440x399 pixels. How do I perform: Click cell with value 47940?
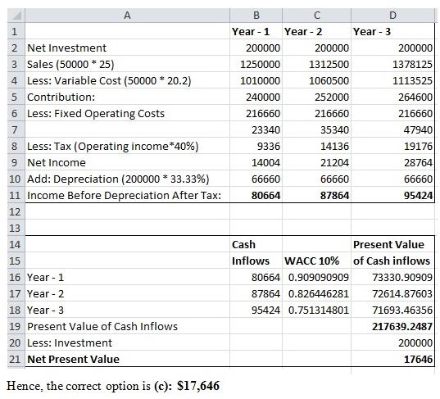tap(392, 129)
